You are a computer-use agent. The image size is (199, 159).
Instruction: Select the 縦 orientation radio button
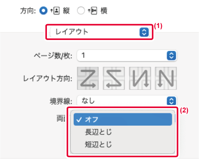coord(43,11)
